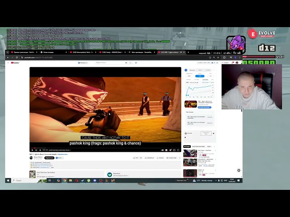
Task: Expand the video description with 'more'
Action: (x=53, y=168)
